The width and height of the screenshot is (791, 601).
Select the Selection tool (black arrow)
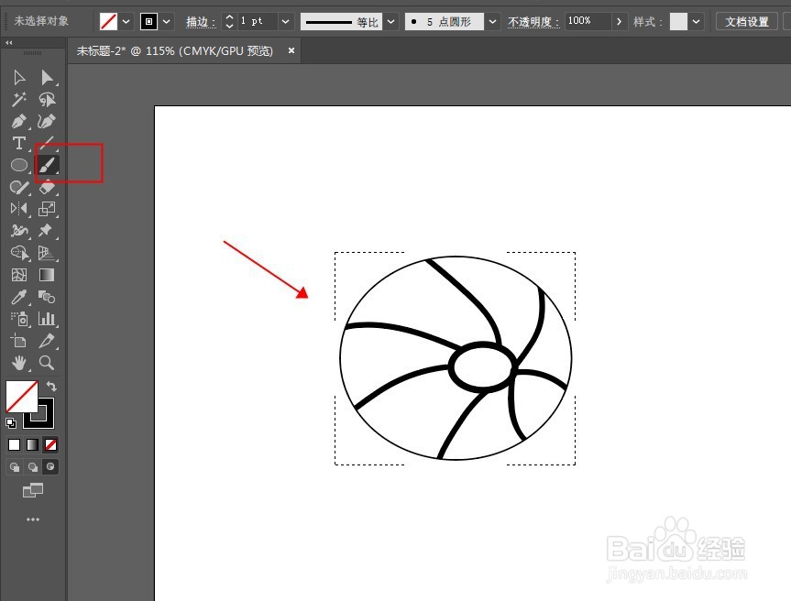click(x=19, y=78)
